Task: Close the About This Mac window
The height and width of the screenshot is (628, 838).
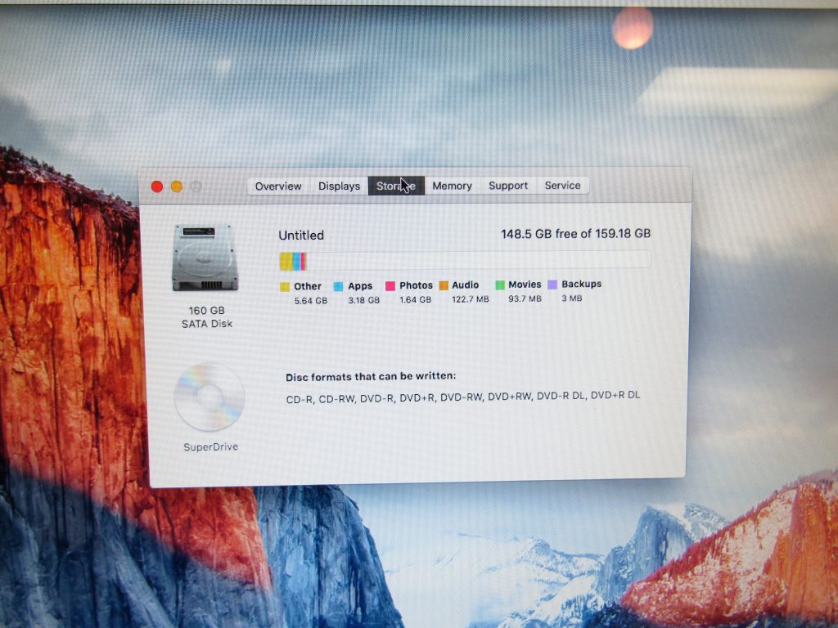Action: (157, 186)
